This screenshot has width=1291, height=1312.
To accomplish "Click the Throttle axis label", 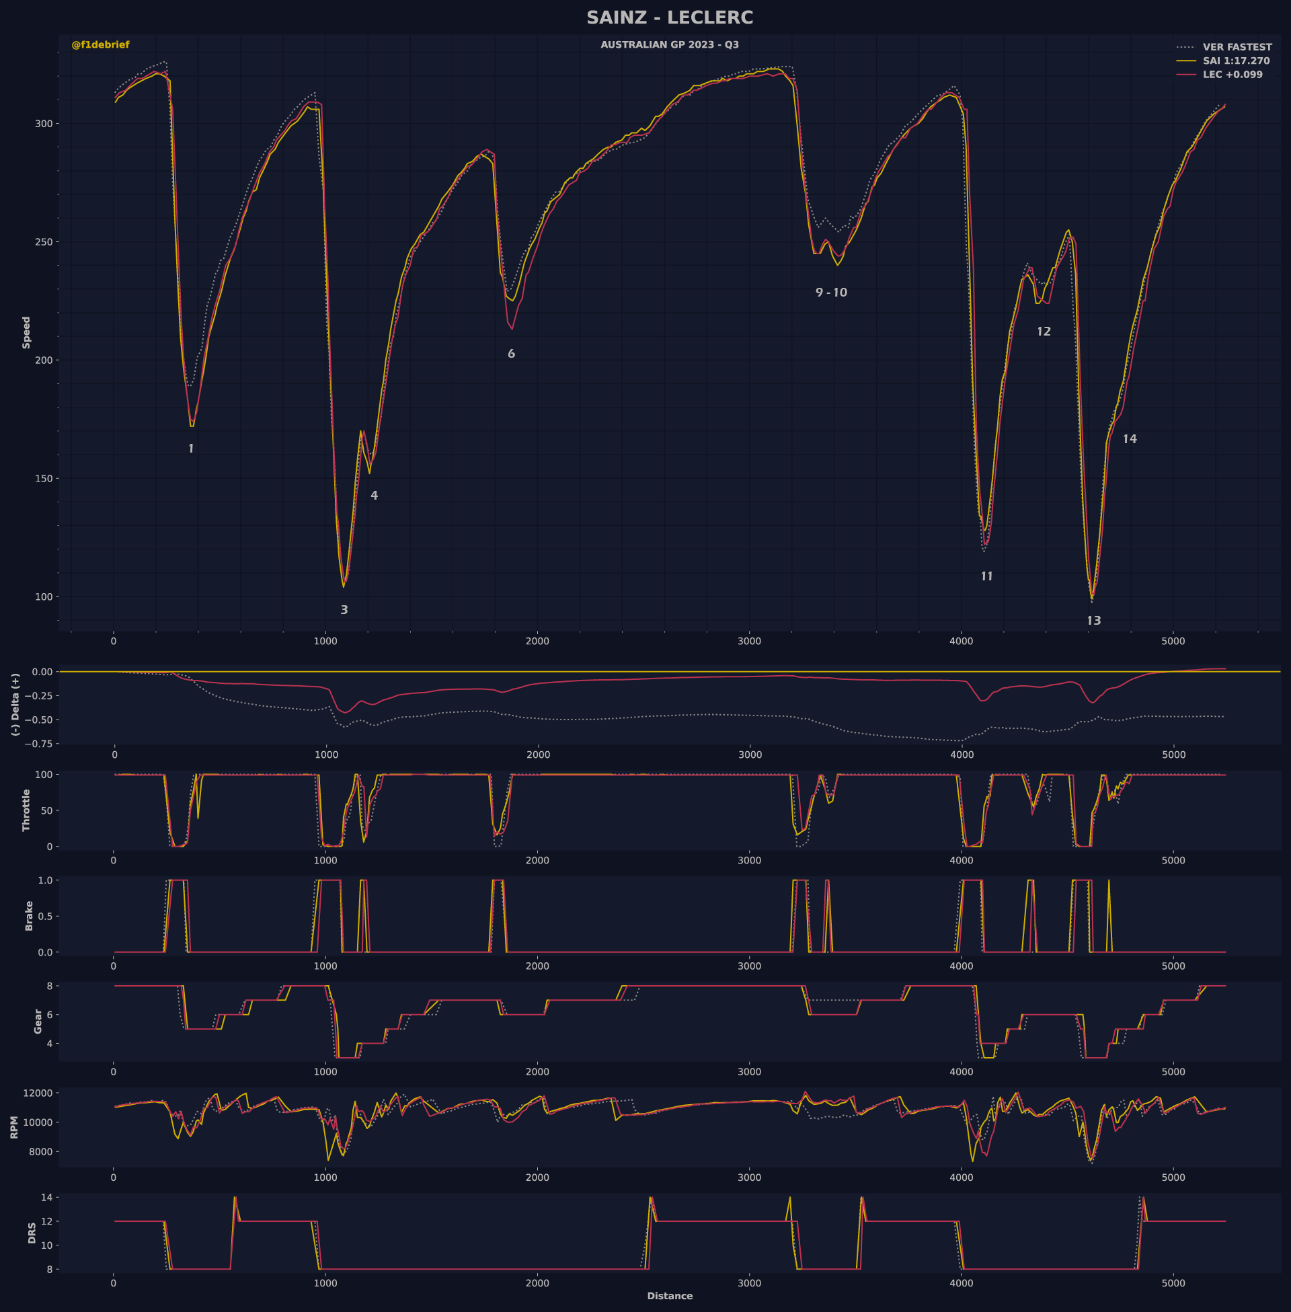I will point(26,810).
